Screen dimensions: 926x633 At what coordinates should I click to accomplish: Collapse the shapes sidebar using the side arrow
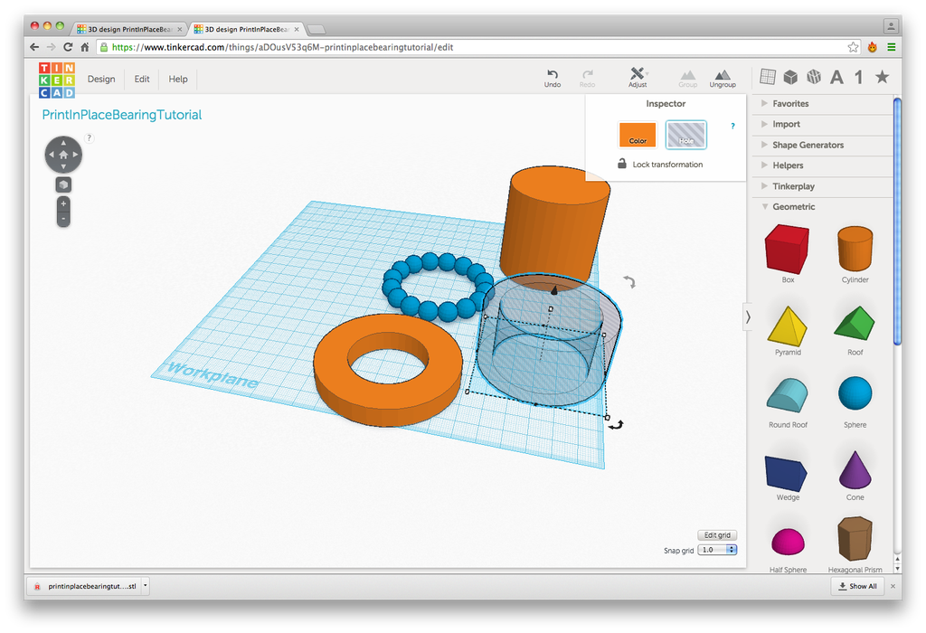coord(748,317)
